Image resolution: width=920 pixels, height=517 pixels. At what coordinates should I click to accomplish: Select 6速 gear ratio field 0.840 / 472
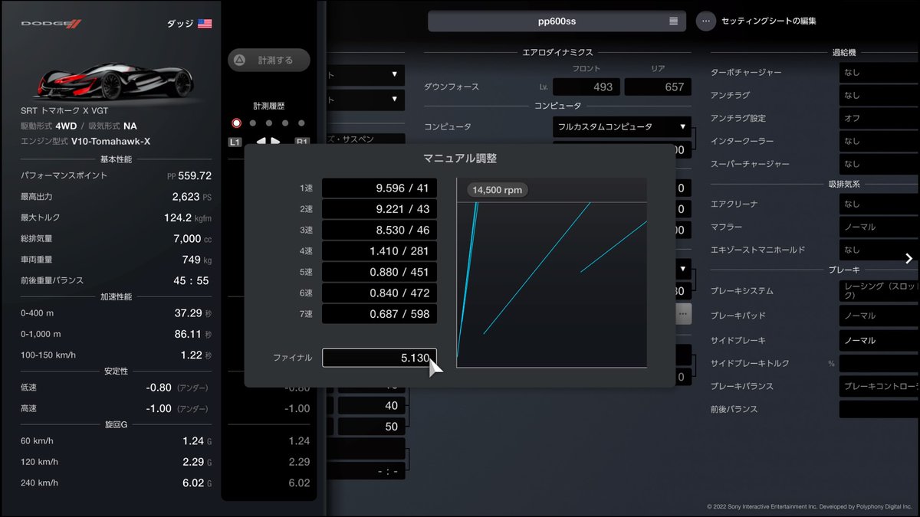379,293
